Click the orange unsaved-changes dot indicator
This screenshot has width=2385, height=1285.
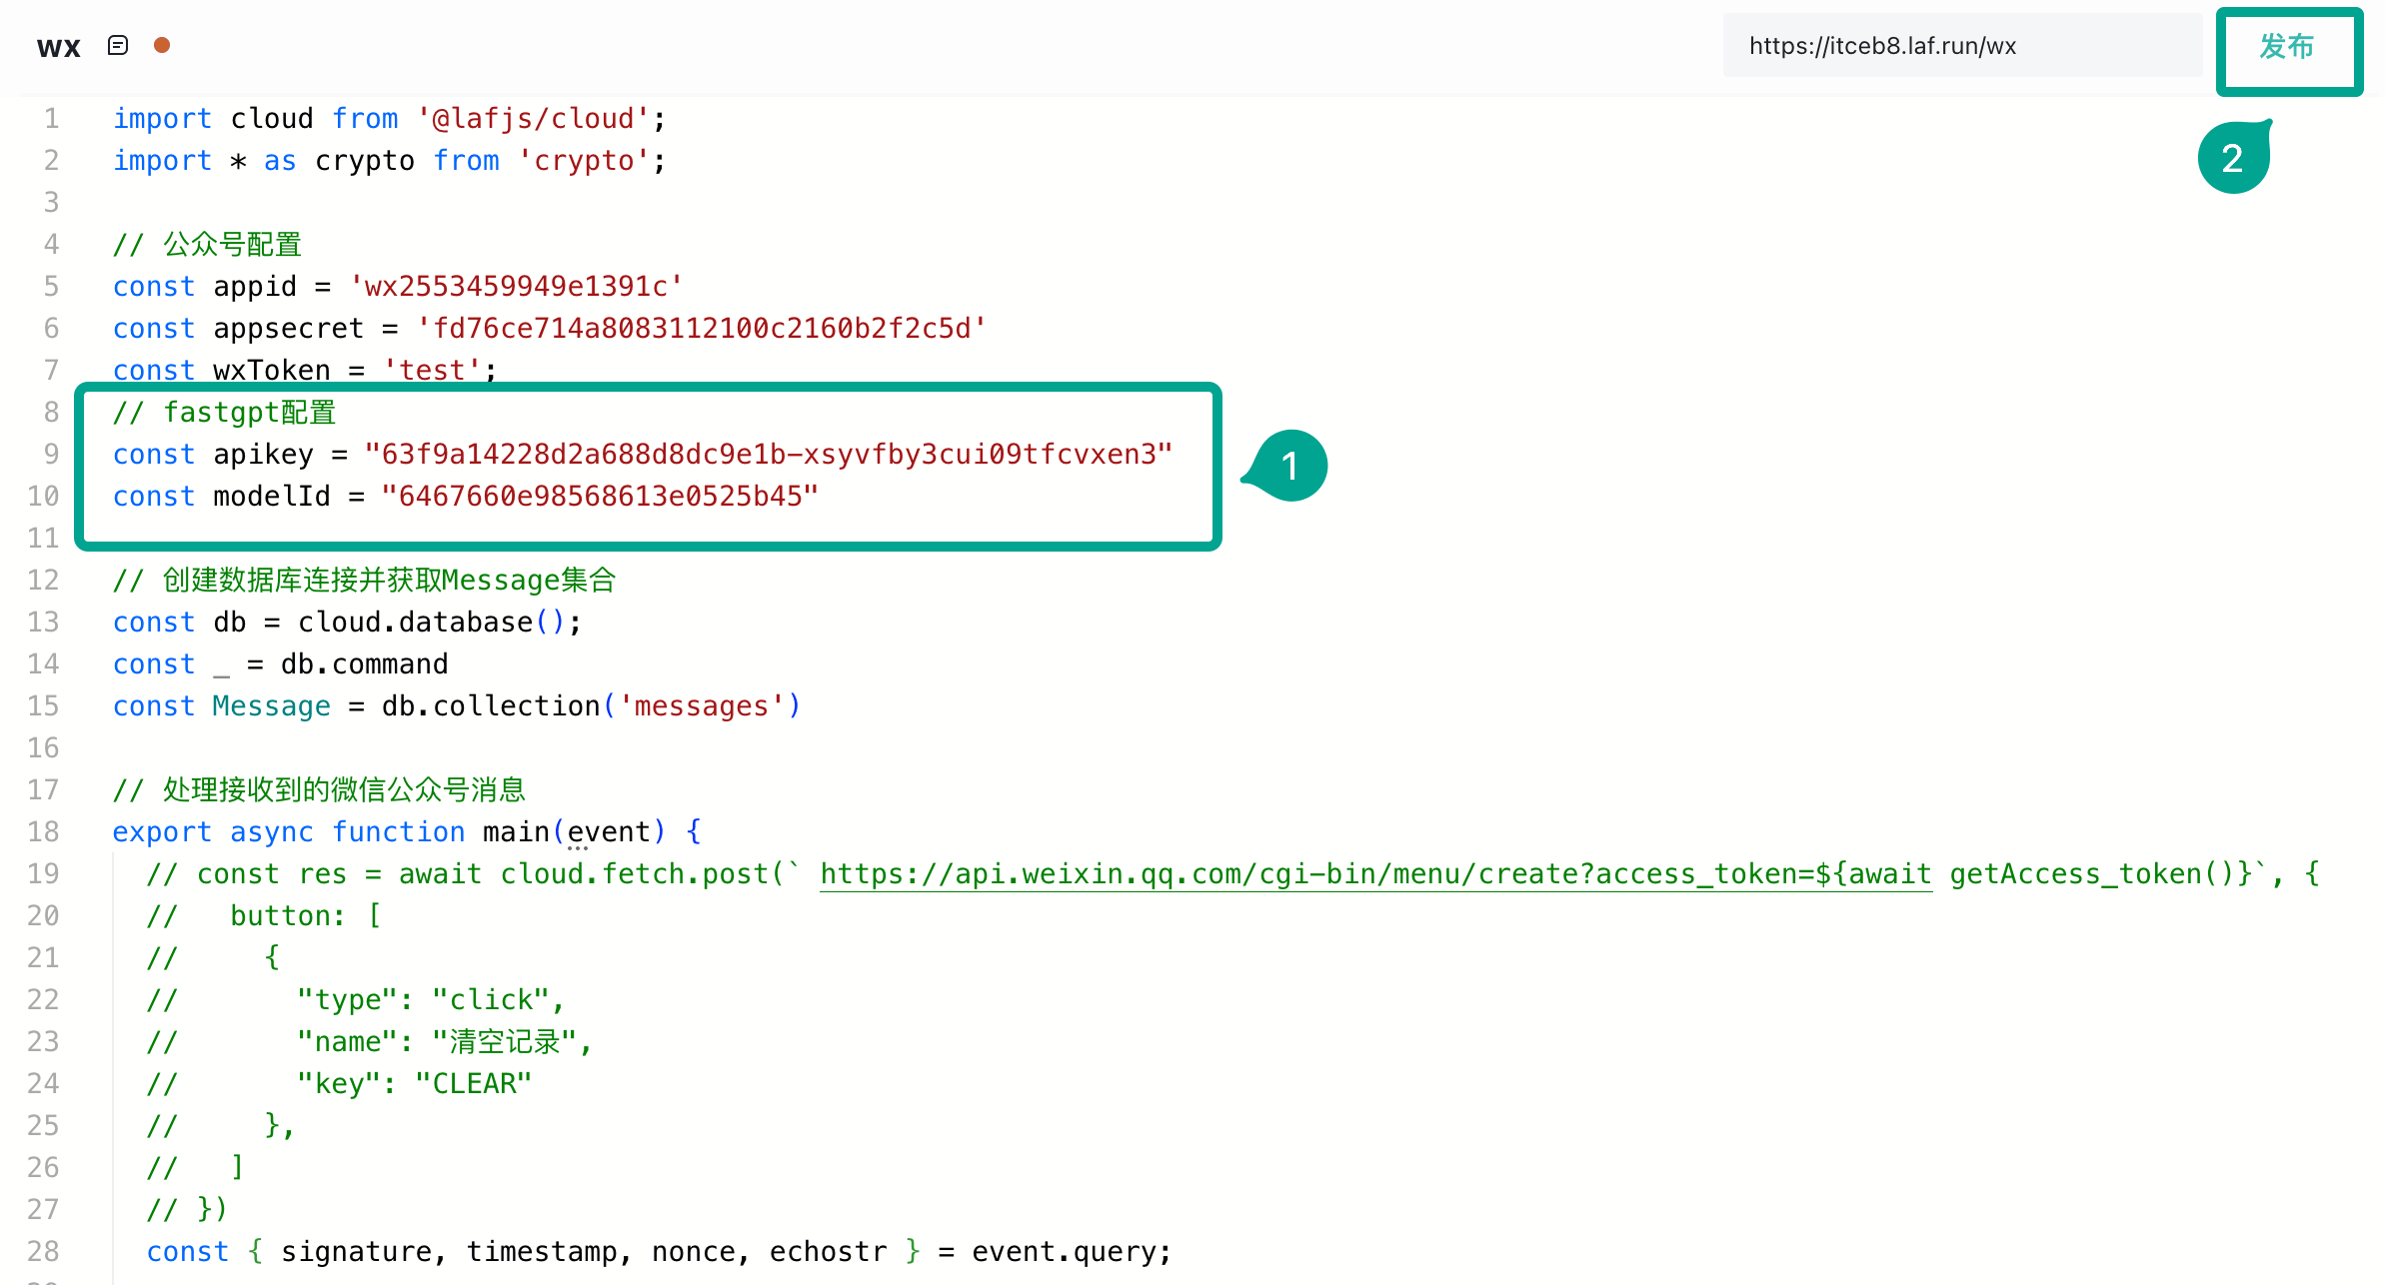[162, 45]
